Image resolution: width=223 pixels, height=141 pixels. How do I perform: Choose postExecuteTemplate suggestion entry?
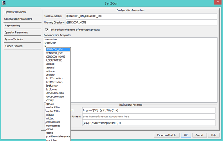pos(58,136)
